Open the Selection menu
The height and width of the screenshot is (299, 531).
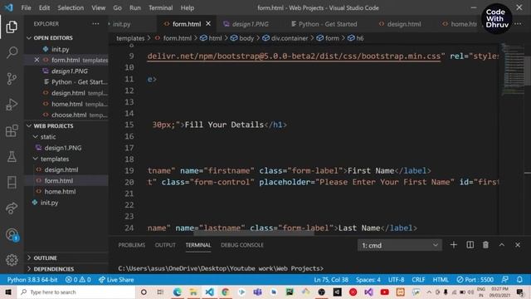(x=71, y=7)
